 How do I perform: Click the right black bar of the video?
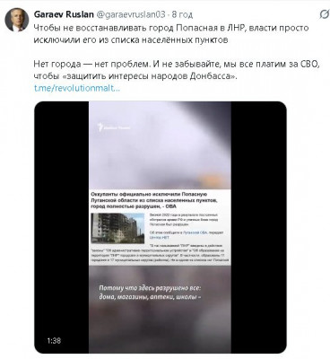point(258,227)
